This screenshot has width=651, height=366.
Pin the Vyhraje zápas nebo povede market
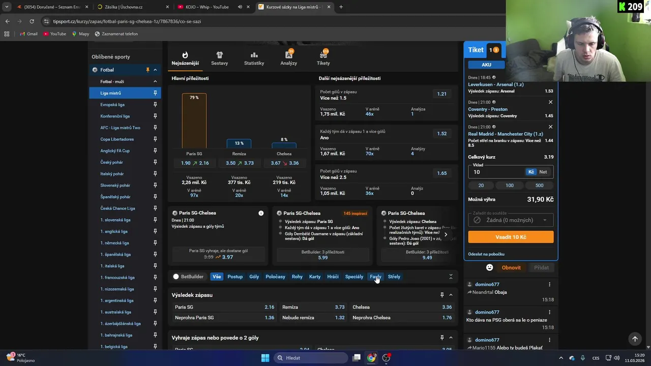[x=442, y=338]
